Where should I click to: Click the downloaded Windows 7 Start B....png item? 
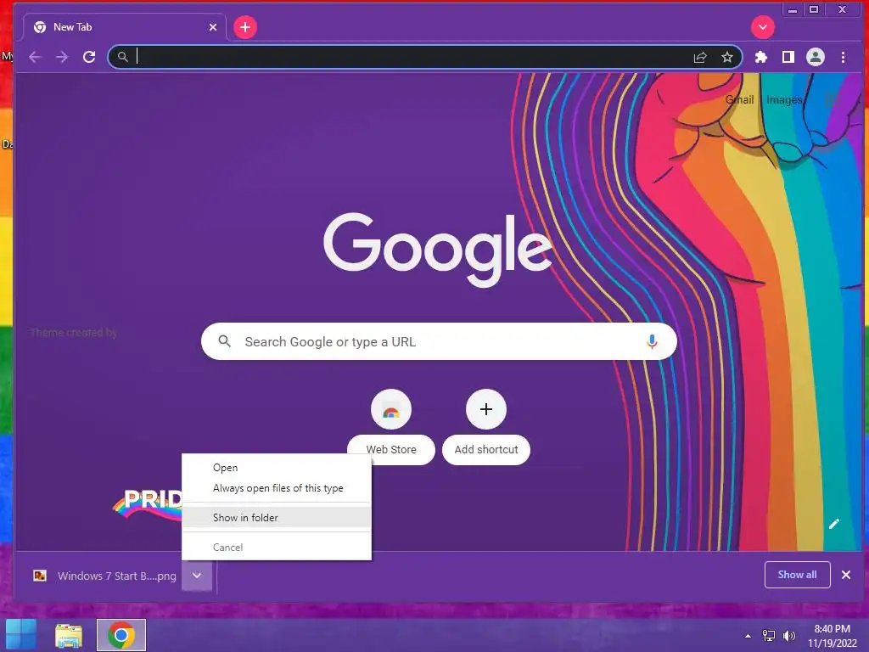pyautogui.click(x=104, y=576)
